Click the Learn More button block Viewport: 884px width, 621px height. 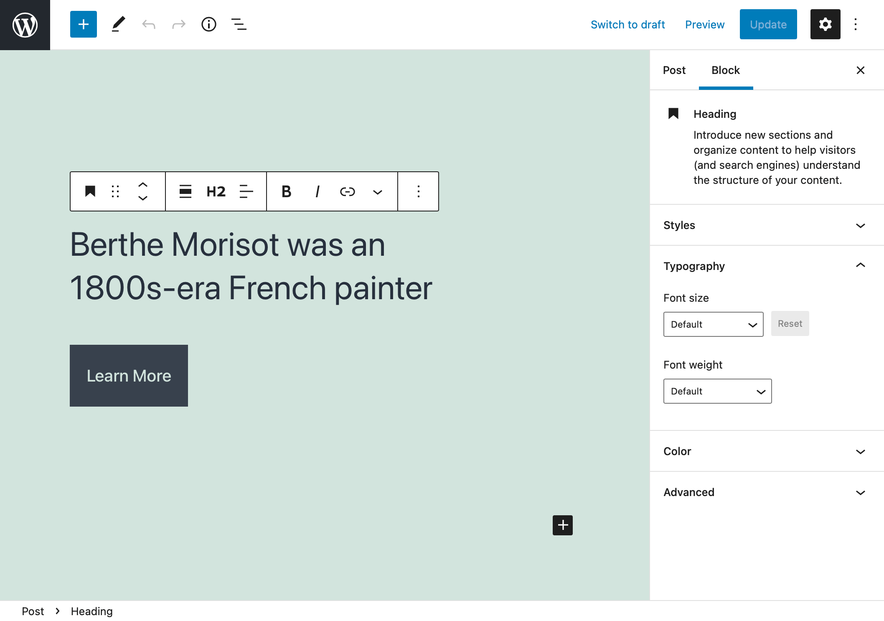[129, 376]
